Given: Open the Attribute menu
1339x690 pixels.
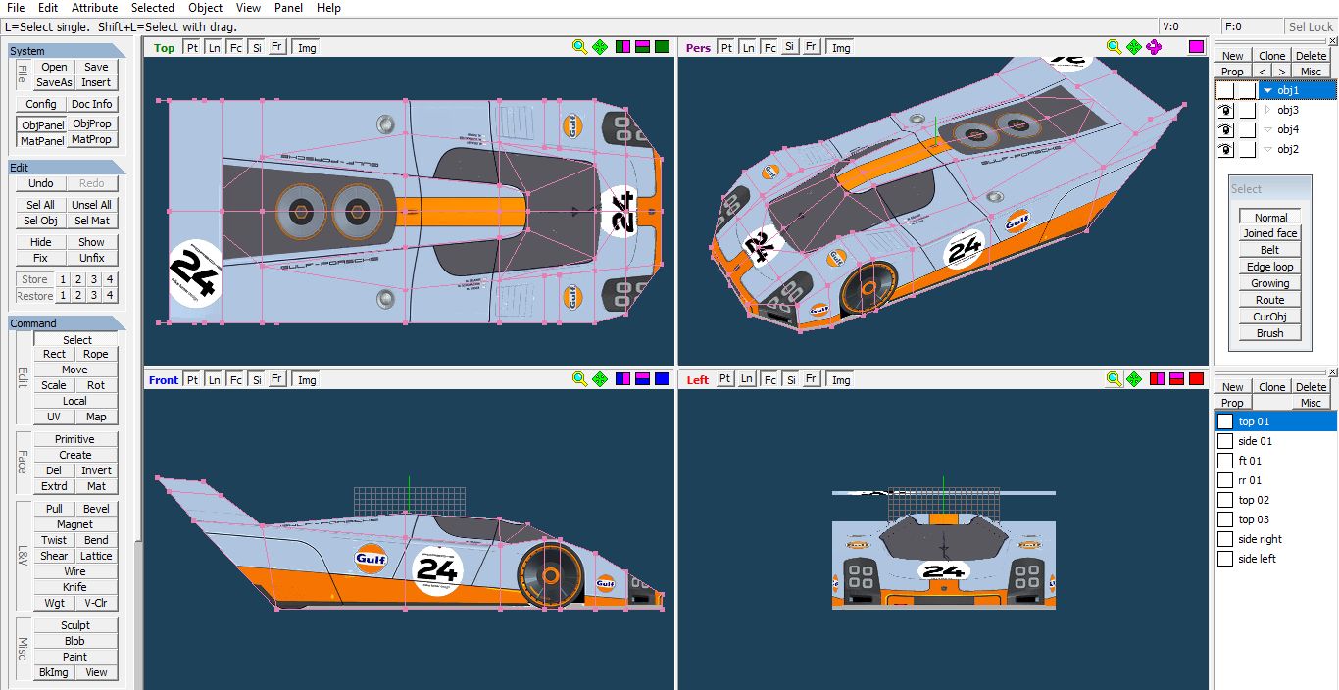Looking at the screenshot, I should tap(94, 8).
